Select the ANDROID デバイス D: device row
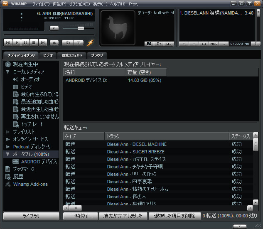Viewport: 263px width, 229px height. (x=161, y=80)
